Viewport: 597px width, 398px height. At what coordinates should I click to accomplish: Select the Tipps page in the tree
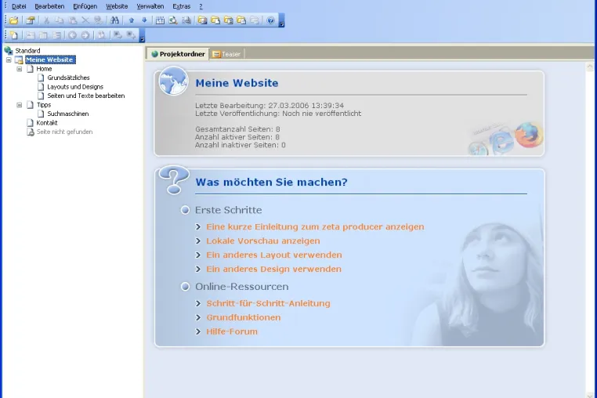click(x=44, y=105)
